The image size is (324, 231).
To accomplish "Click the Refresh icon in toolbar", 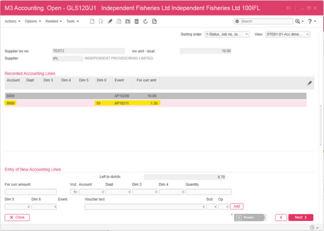I will coord(145,21).
